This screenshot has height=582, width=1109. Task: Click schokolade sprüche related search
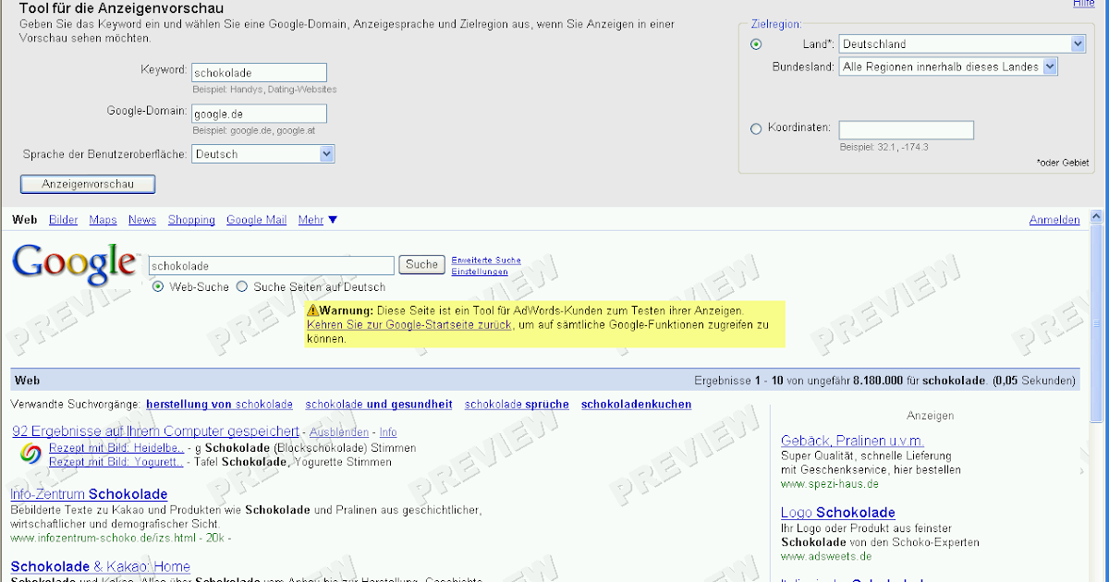tap(517, 405)
